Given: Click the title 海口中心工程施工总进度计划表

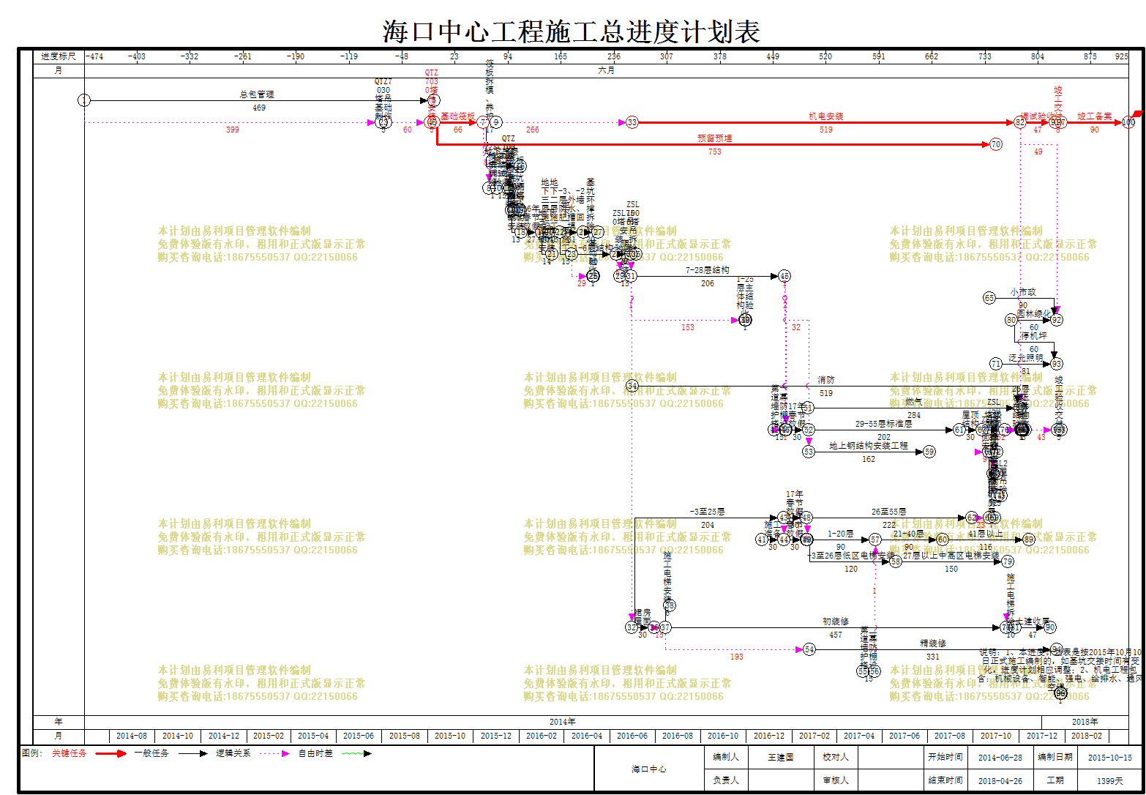Looking at the screenshot, I should click(572, 31).
